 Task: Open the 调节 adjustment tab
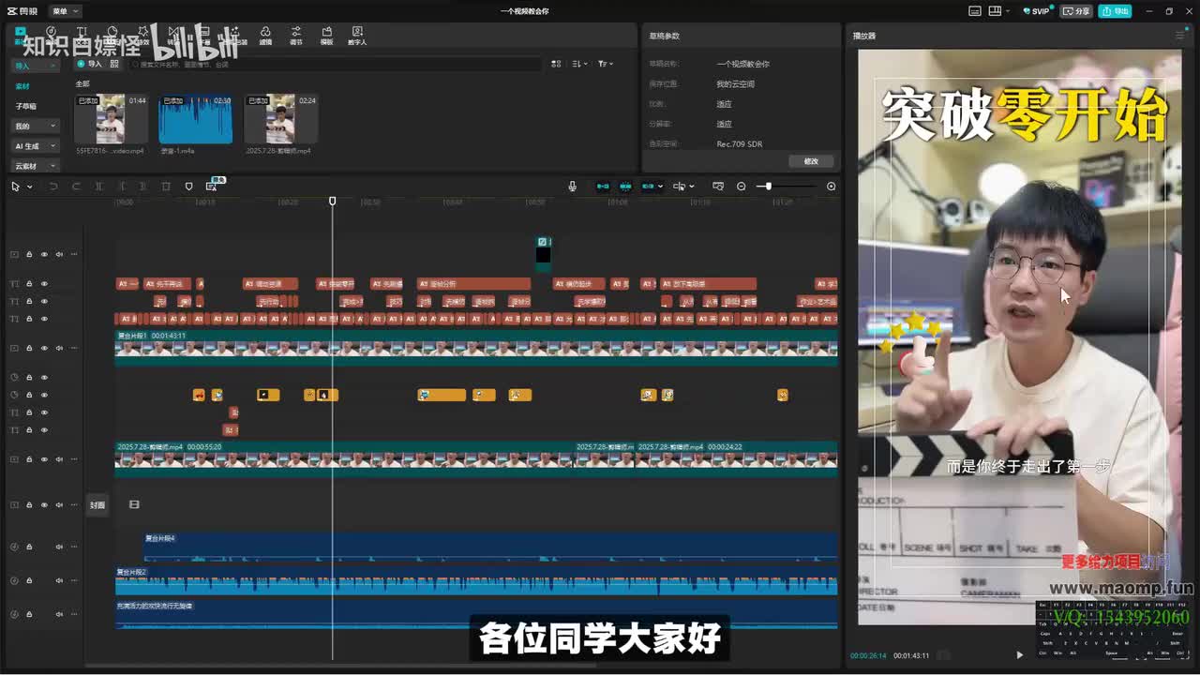click(296, 36)
